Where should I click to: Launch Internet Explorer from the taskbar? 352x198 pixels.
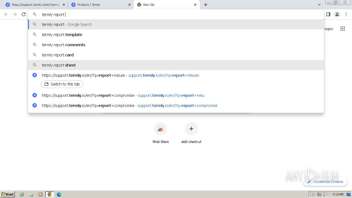(22, 194)
